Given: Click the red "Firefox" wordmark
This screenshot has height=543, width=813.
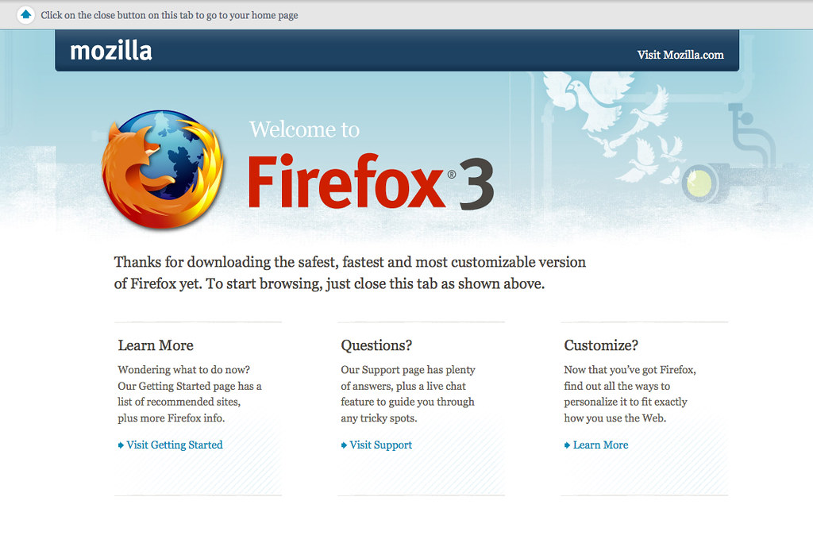Looking at the screenshot, I should coord(346,181).
